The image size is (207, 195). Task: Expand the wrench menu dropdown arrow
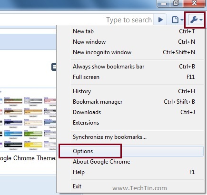point(201,20)
